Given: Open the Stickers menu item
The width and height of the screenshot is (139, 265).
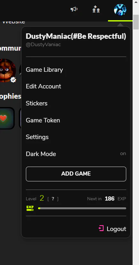Looking at the screenshot, I should click(x=36, y=103).
